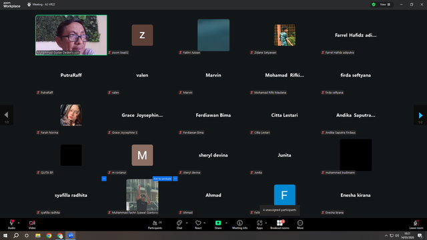
Task: Open Breakout rooms
Action: [280, 224]
